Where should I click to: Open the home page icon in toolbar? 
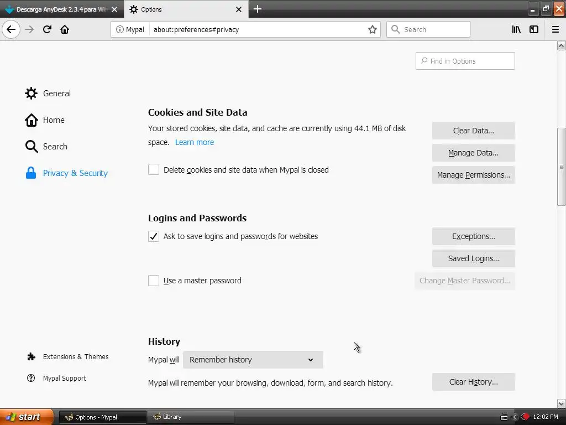(65, 29)
